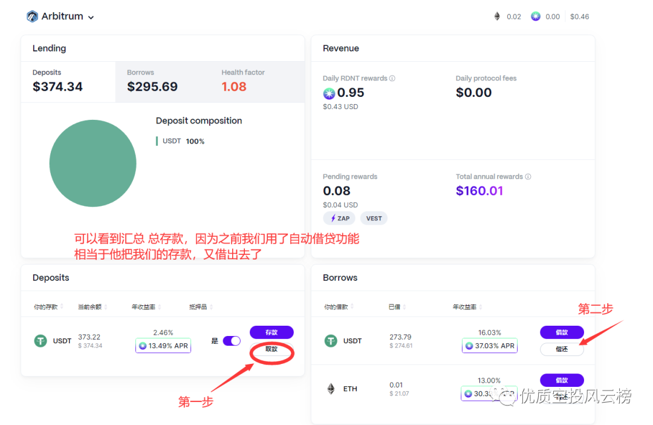Screen dimensions: 653x425
Task: Sort deposits by 年收益率 column
Action: pyautogui.click(x=146, y=307)
